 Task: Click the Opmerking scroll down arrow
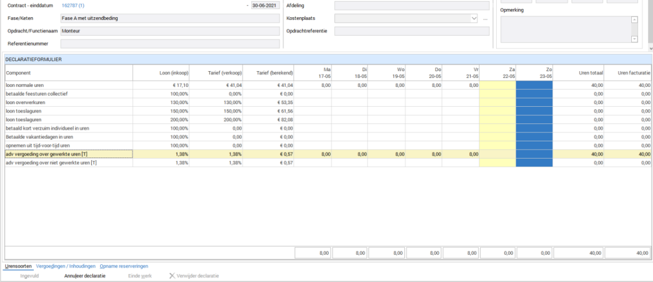[x=634, y=39]
